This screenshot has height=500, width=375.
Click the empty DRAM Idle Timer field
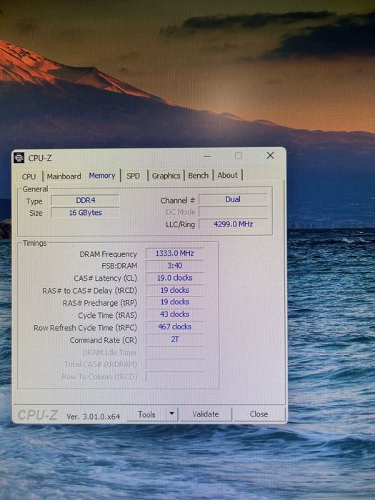[x=174, y=351]
